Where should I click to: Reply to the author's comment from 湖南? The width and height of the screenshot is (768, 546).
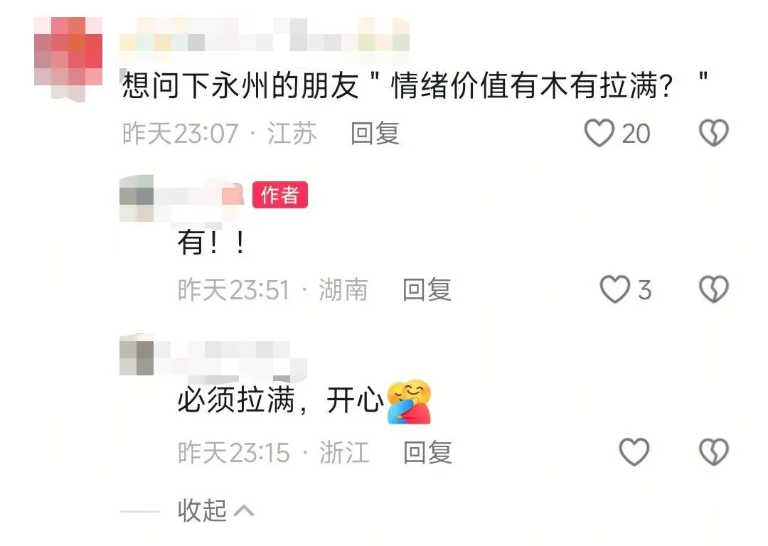click(x=427, y=289)
